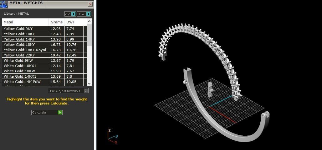Click DWT value 10,05
The image size is (322, 150).
coord(71,82)
